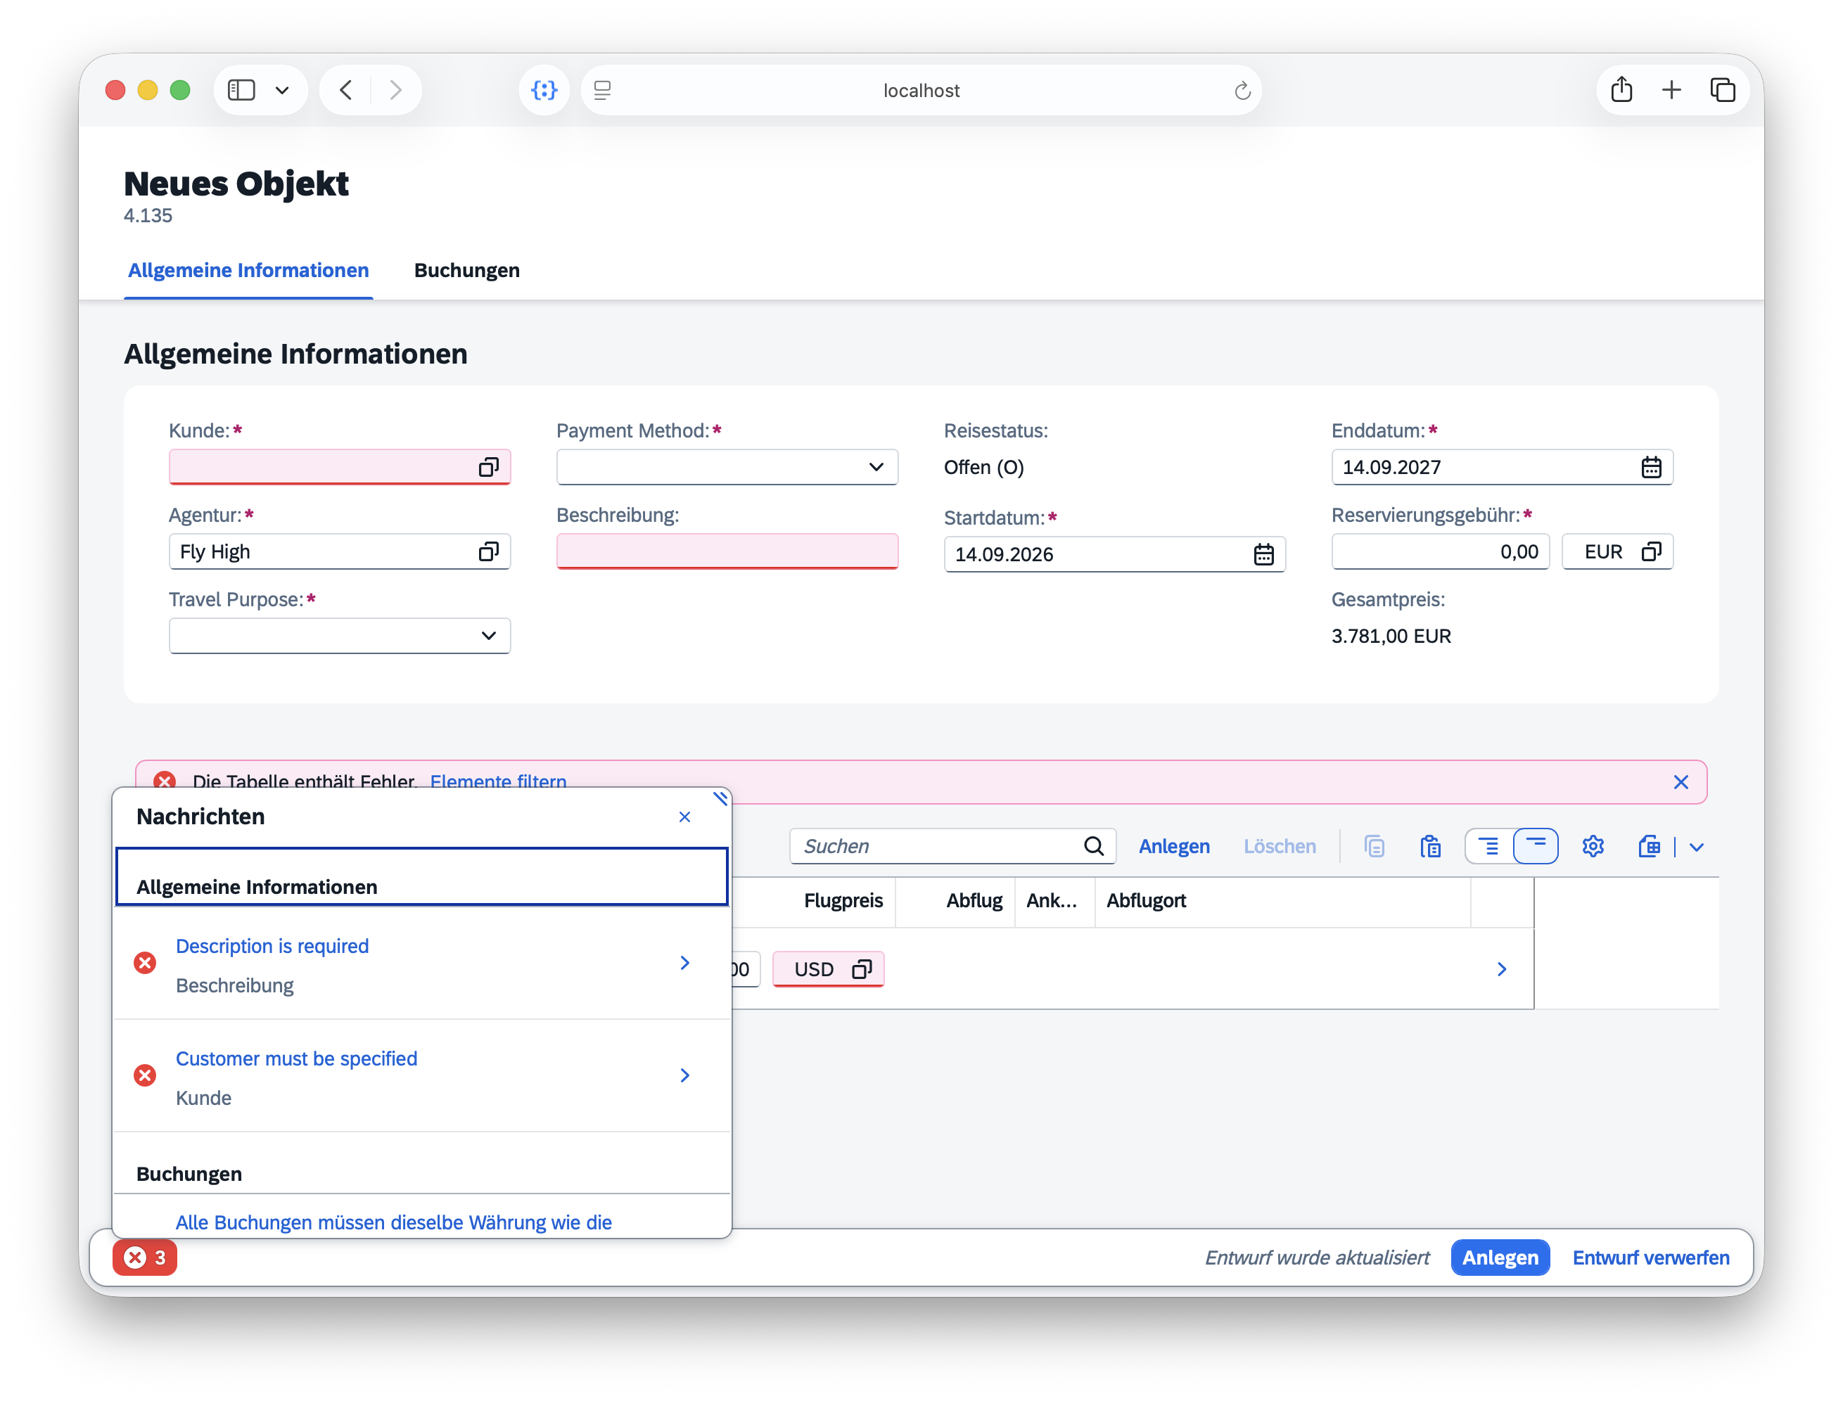Screen dimensions: 1843x1401
Task: Click the search magnifier icon
Action: click(1094, 847)
